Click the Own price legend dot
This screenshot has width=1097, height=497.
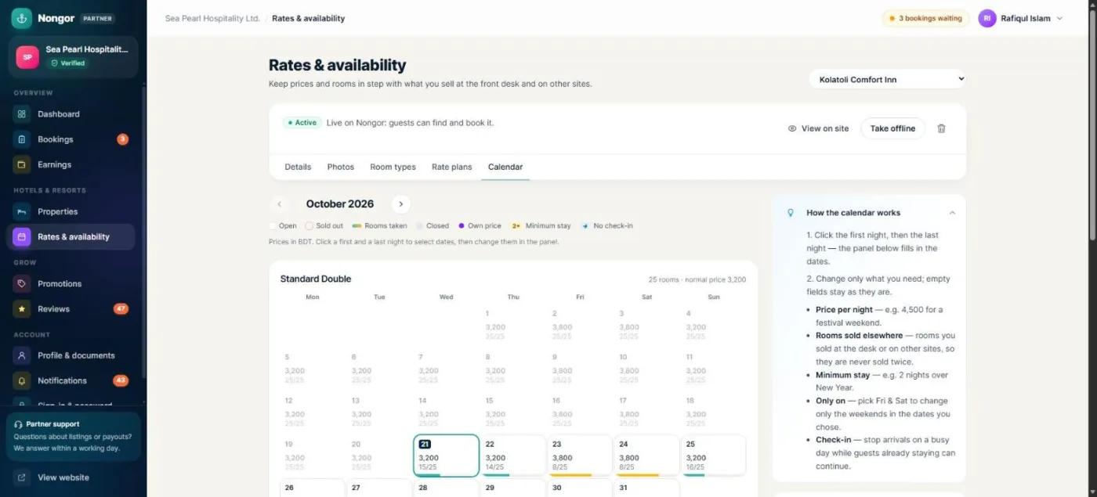click(x=462, y=225)
